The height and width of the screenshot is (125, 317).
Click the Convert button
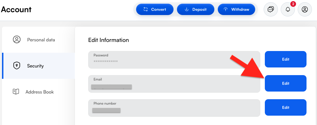tap(155, 9)
